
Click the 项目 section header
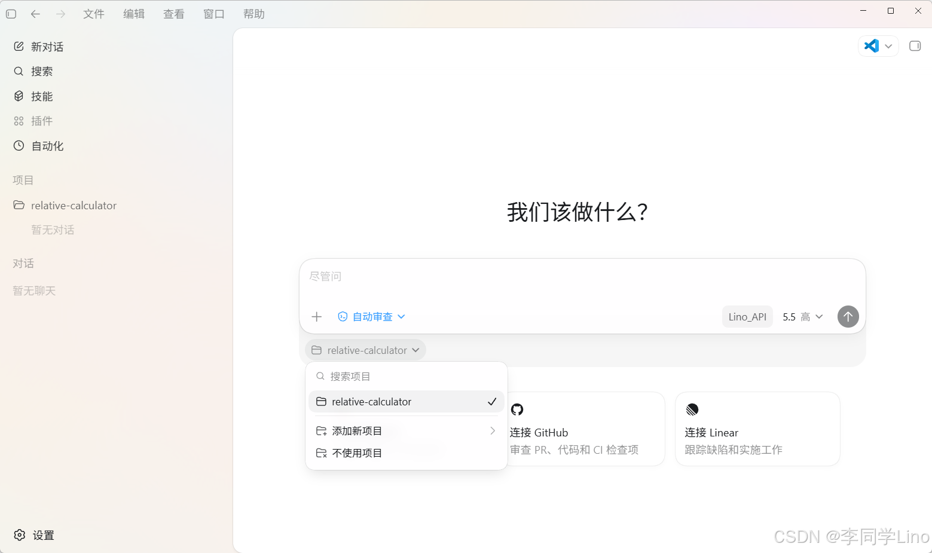(x=23, y=180)
